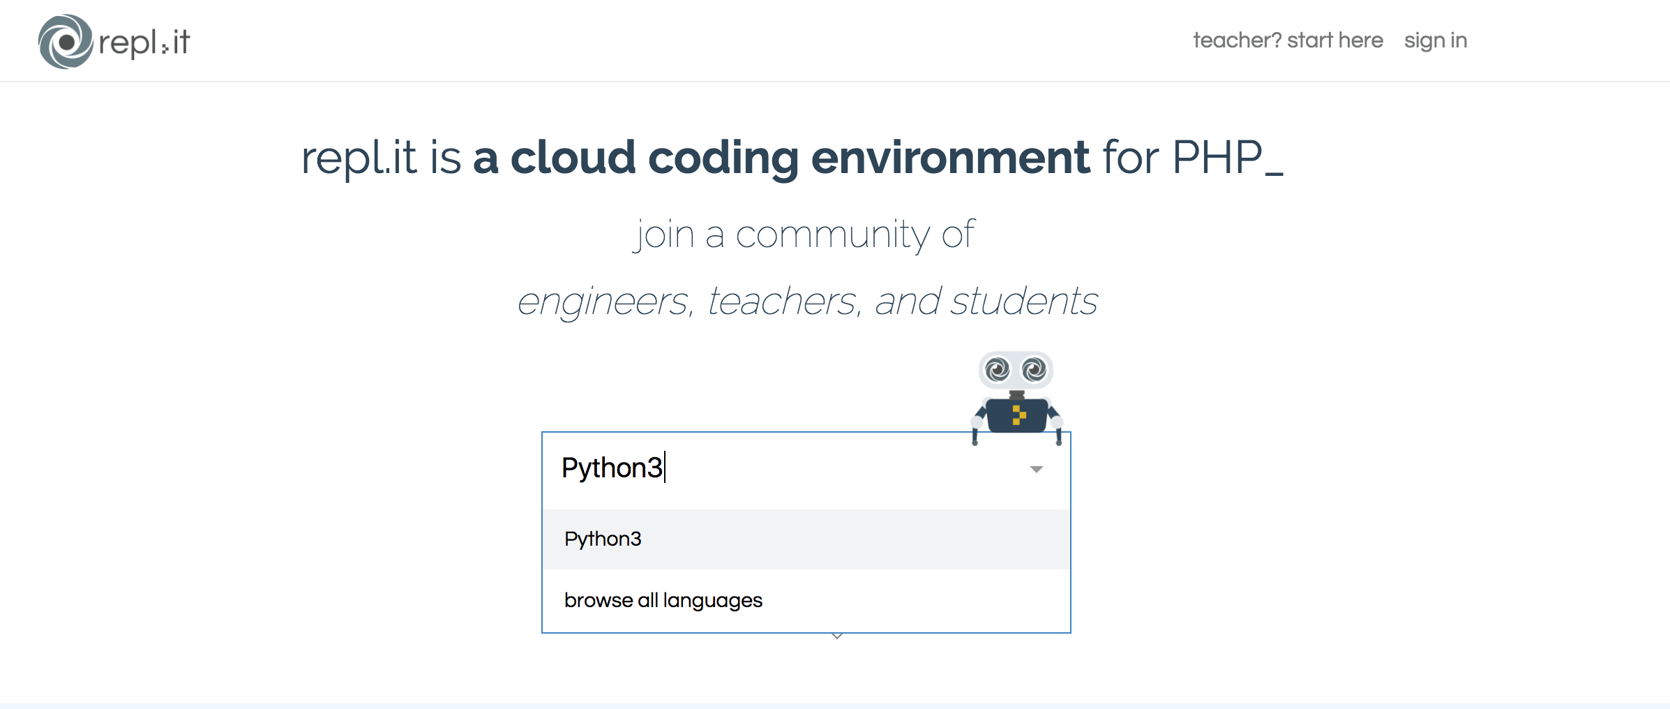Toggle the language dropdown arrow
Viewport: 1670px width, 709px height.
coord(1037,470)
